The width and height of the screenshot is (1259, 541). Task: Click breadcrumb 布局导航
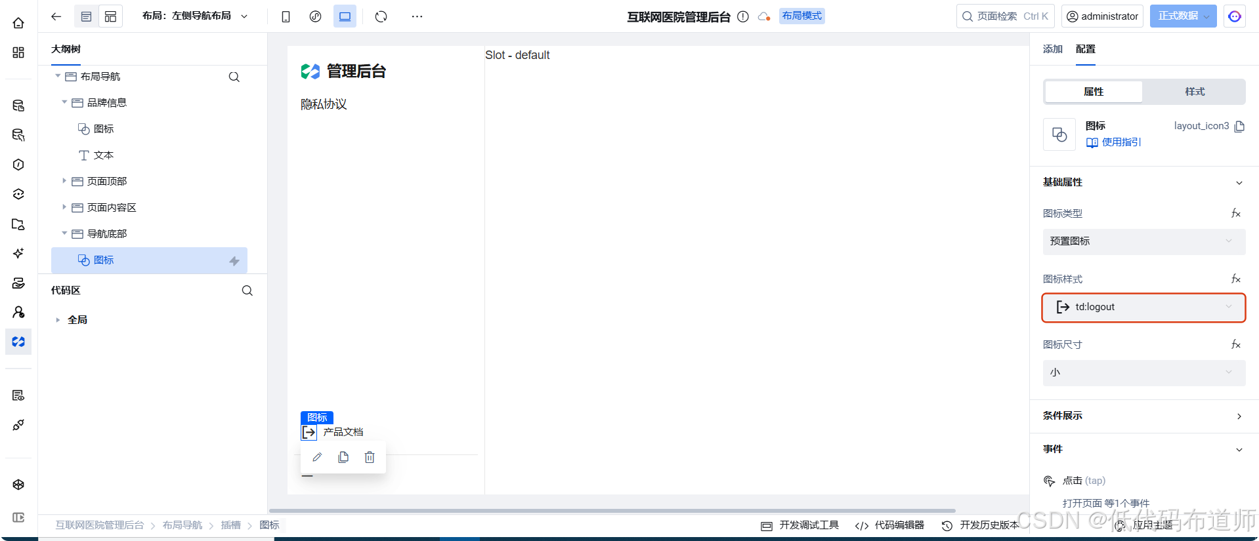[182, 525]
